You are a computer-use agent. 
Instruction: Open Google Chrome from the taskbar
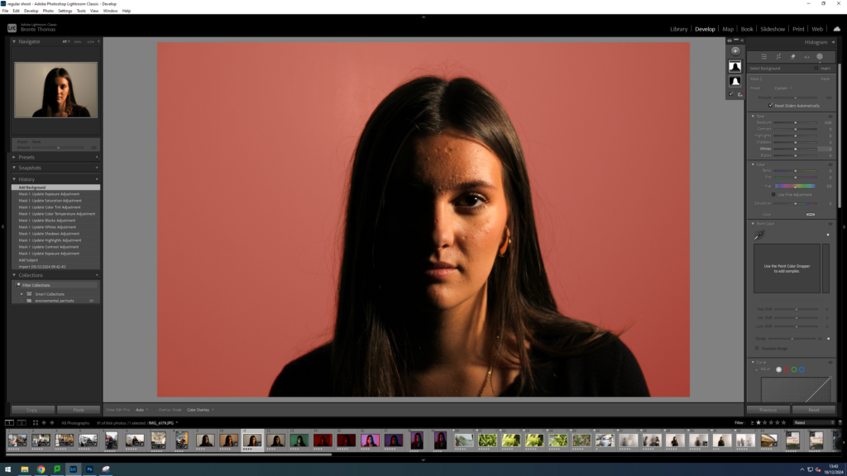[x=41, y=469]
